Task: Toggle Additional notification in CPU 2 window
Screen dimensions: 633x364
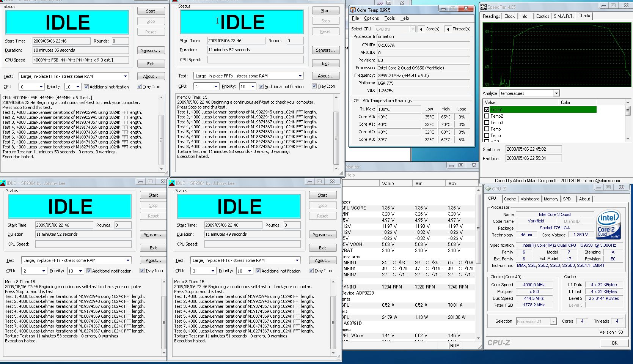Action: pyautogui.click(x=89, y=271)
